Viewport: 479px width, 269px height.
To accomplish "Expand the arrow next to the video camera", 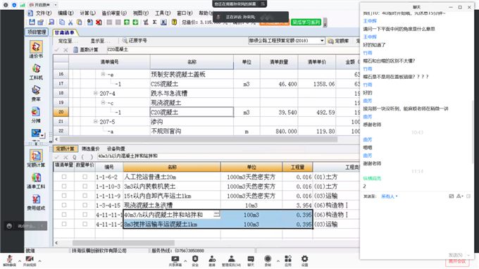I will 39,261.
